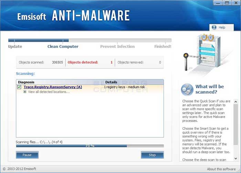Click the help panel scroll up arrow
Screen dimensions: 241x173
[x=235, y=101]
